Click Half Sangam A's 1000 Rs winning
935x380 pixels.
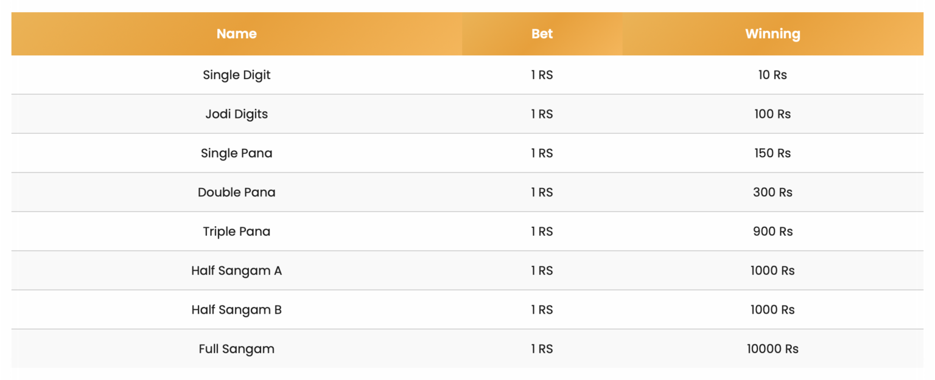pyautogui.click(x=772, y=271)
